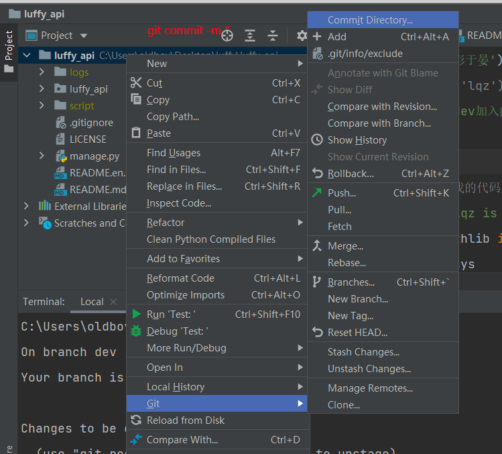Select the README.md file in tree
Screen dimensions: 502x454
98,189
